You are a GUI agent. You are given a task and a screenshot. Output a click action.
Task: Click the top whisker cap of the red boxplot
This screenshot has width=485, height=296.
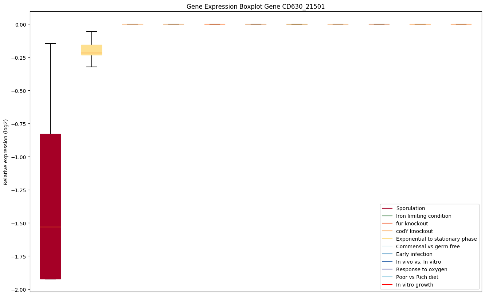tap(50, 43)
